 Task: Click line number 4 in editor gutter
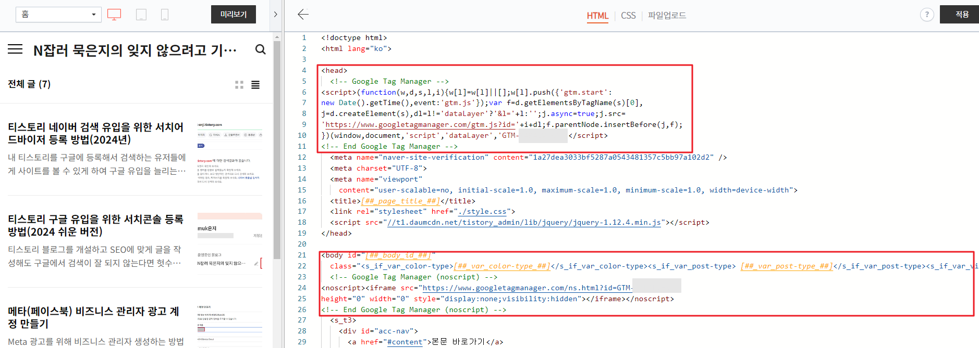coord(304,70)
